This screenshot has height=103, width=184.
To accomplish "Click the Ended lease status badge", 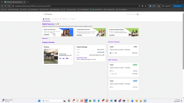I will pyautogui.click(x=135, y=47).
